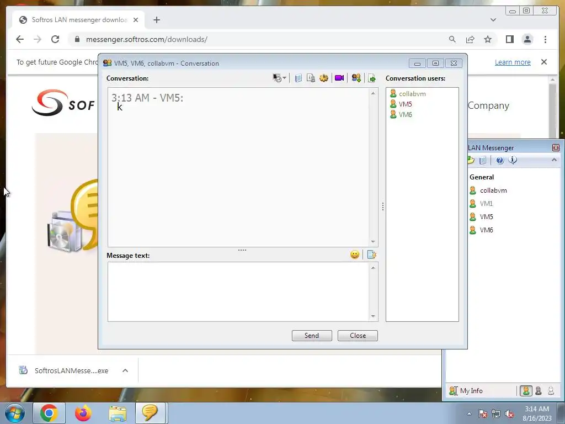Add users to conversation icon

356,78
